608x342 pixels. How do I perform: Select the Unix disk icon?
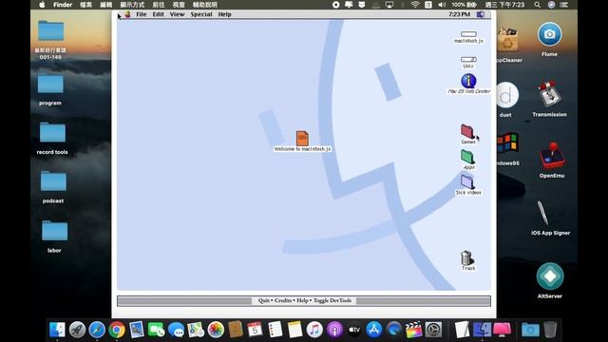[468, 59]
